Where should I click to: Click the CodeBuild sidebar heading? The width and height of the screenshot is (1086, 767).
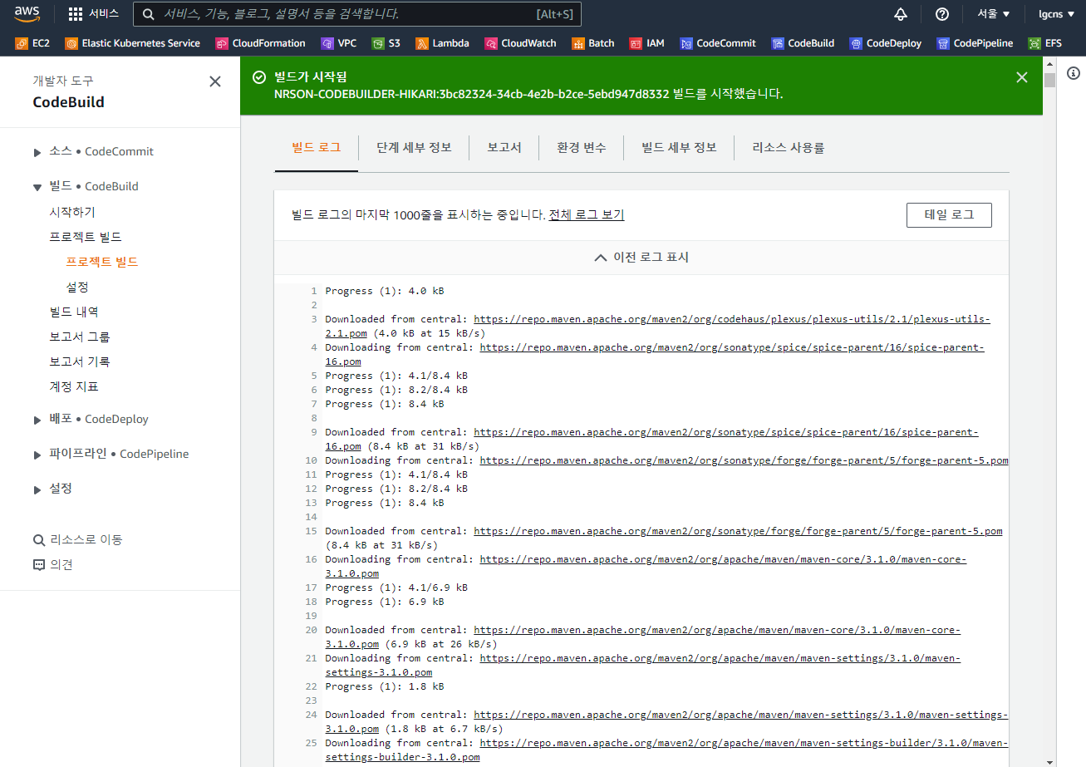pyautogui.click(x=68, y=102)
